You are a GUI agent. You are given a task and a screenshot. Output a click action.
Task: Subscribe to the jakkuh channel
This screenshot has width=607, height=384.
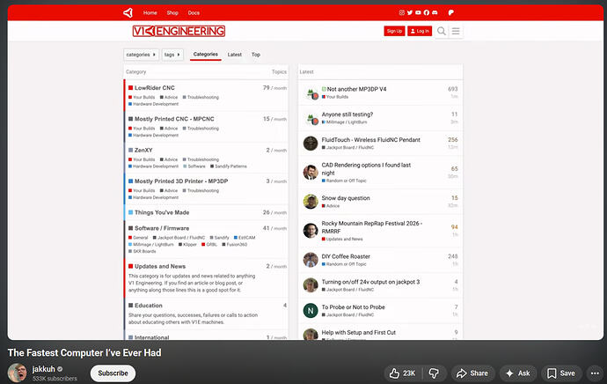pyautogui.click(x=113, y=373)
